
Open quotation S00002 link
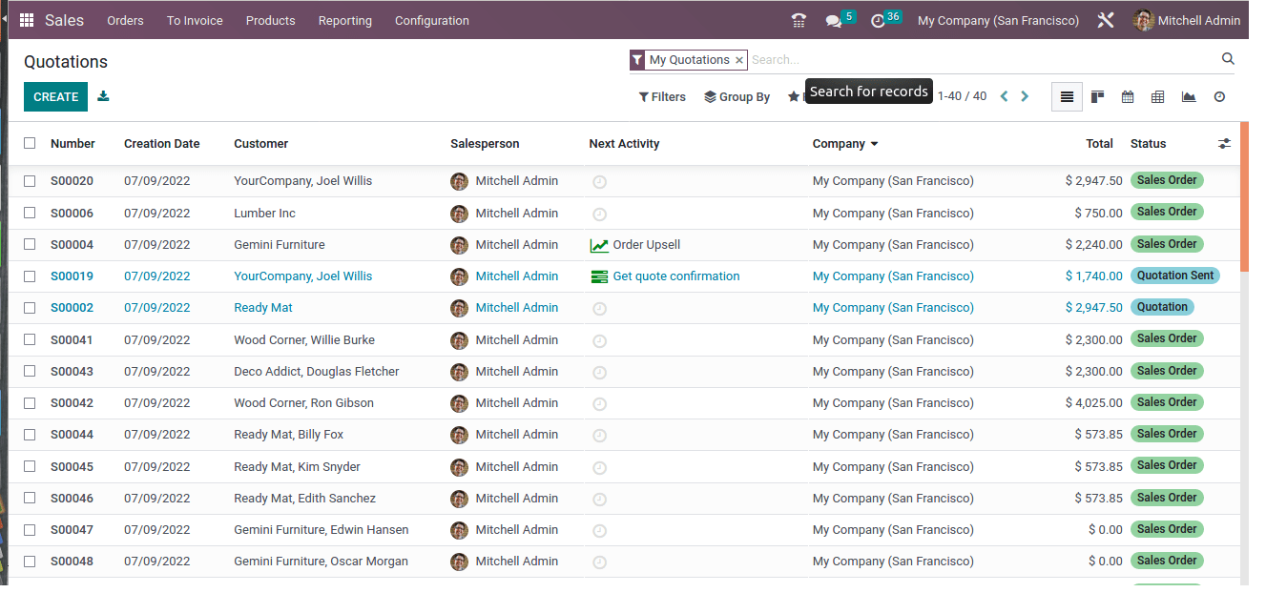72,308
